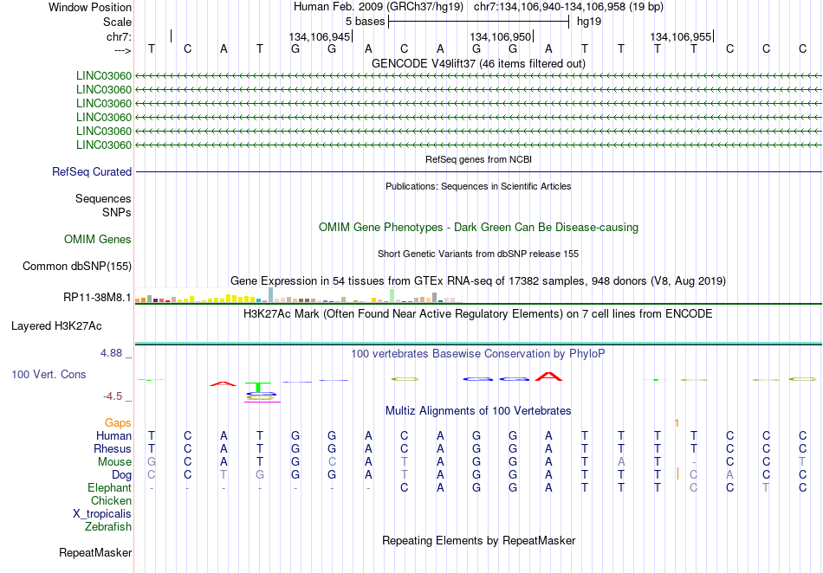
Task: Select the 5 bases scale bar text
Action: click(365, 22)
